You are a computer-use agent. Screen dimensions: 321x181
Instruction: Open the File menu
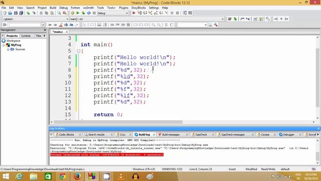[4, 8]
